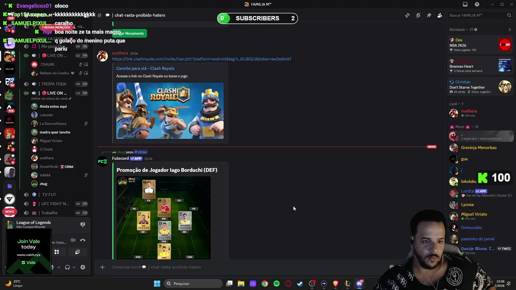The height and width of the screenshot is (290, 516).
Task: Click the obter slash command link
Action: (141, 152)
